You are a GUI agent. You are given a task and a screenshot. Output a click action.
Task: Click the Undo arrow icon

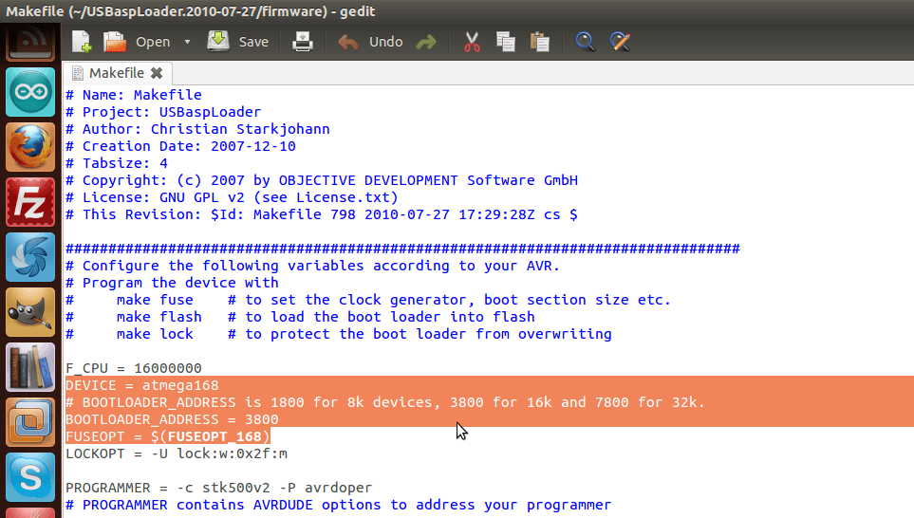click(x=348, y=42)
